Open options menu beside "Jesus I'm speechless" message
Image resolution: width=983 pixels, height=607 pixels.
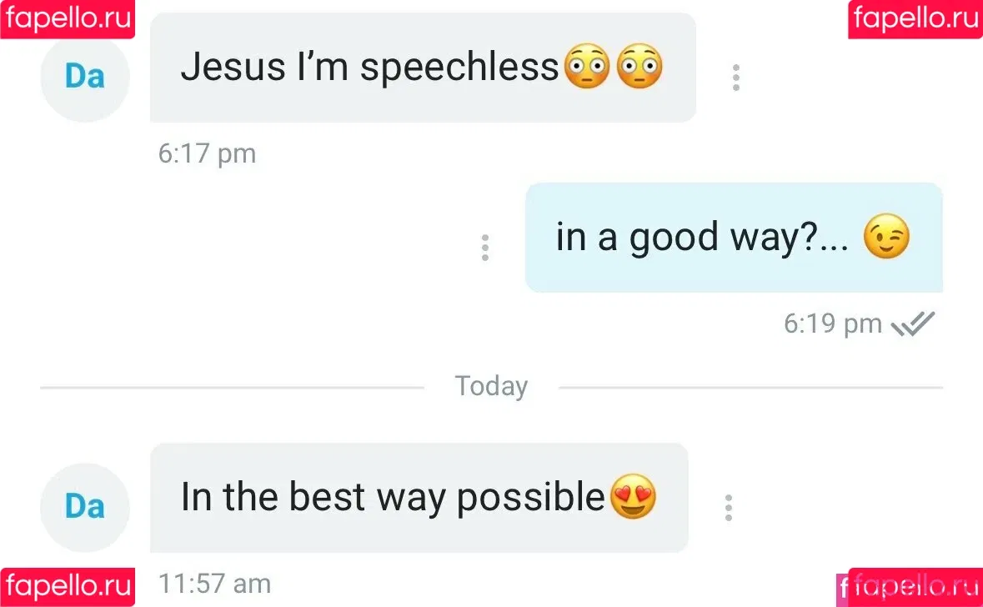(735, 78)
